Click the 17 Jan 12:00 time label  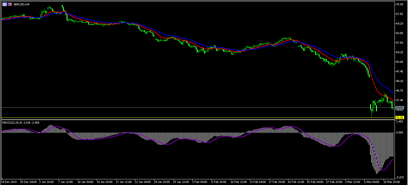(x=124, y=182)
